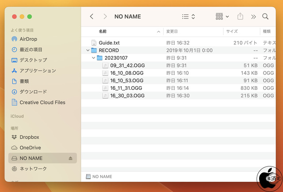Sort by 変更日 column header
This screenshot has height=192, width=283.
point(172,32)
